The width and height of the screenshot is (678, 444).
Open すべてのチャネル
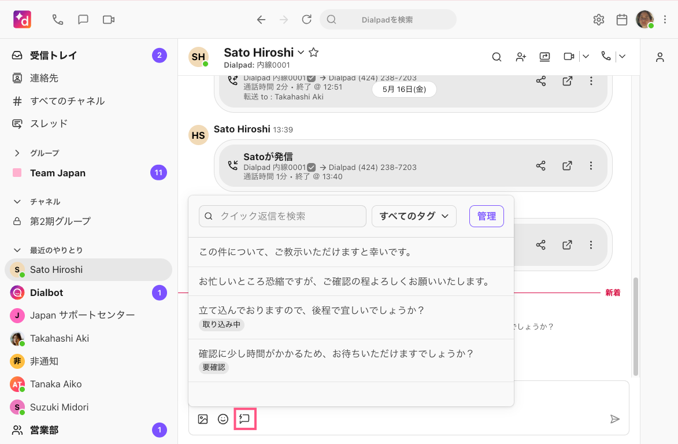(88, 101)
